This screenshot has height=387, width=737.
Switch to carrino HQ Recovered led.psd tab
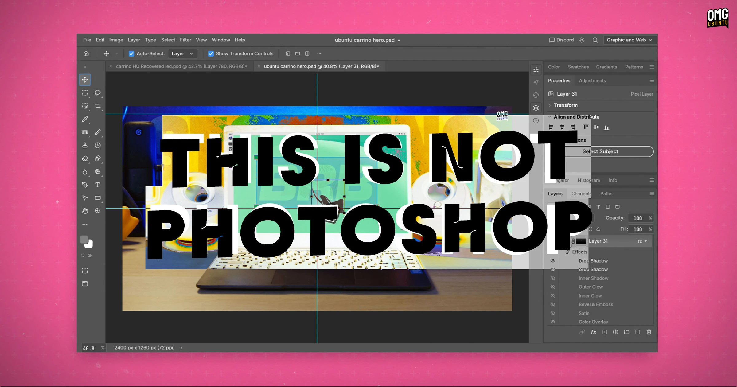click(181, 66)
